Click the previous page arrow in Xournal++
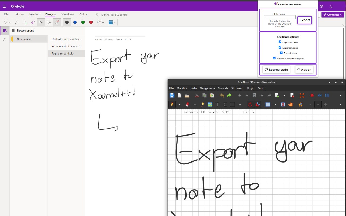This screenshot has width=346, height=216. [x=247, y=95]
